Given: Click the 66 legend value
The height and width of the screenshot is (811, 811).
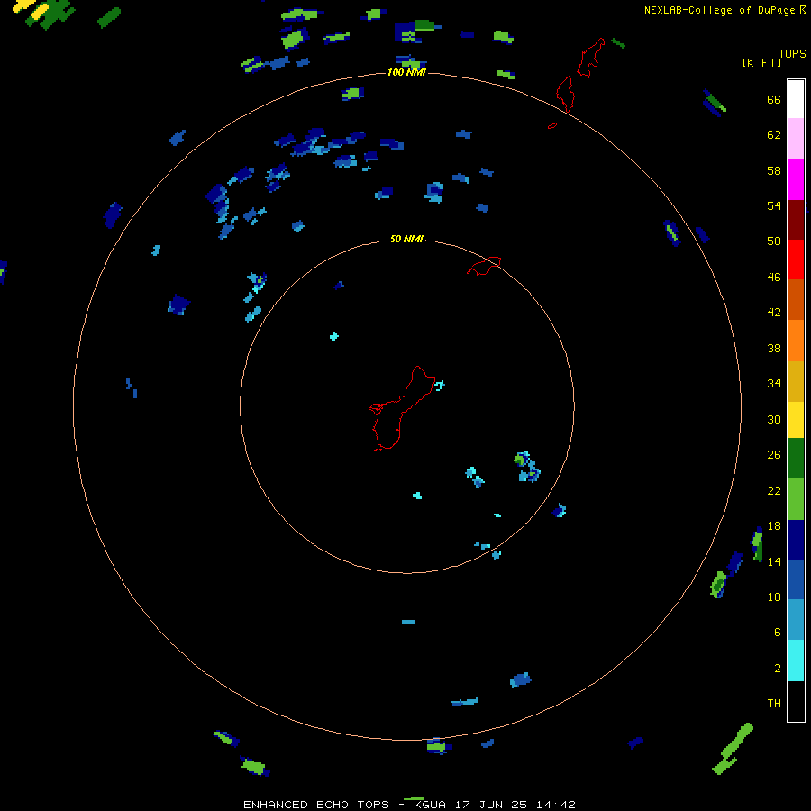Looking at the screenshot, I should tap(774, 99).
